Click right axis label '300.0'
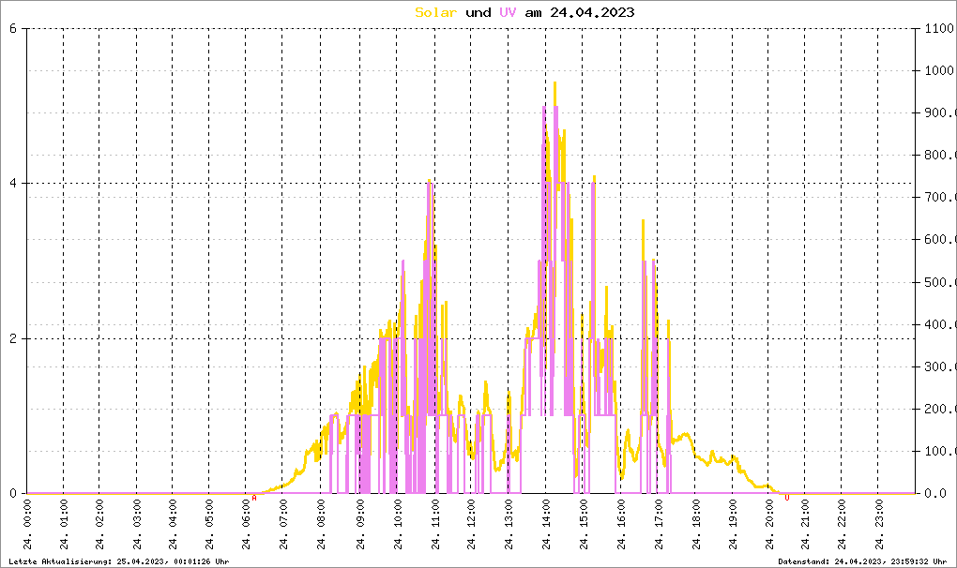 click(940, 366)
